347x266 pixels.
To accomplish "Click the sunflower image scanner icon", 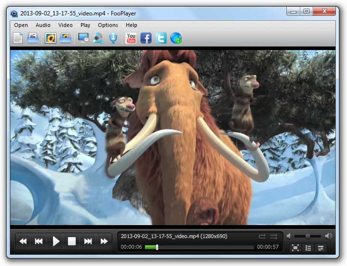I will [66, 38].
